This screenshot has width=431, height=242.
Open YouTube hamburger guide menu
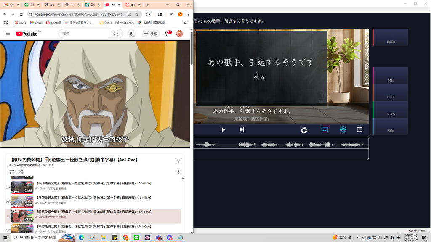coord(8,34)
